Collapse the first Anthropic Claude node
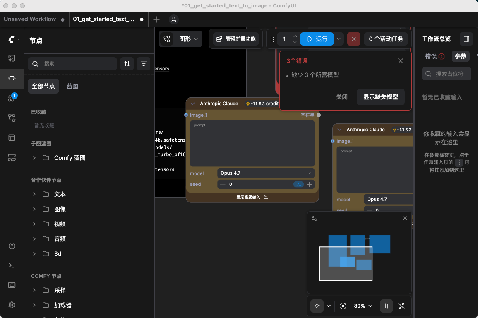The height and width of the screenshot is (318, 478). [x=193, y=104]
